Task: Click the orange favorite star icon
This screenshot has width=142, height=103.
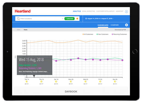Action: pos(77,19)
